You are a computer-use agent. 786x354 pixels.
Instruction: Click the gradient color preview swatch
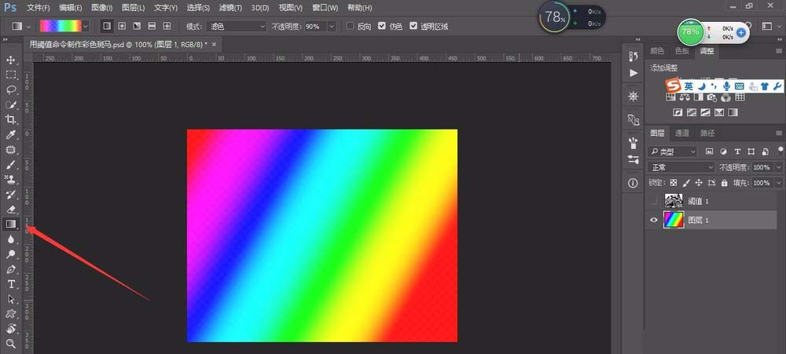(60, 26)
